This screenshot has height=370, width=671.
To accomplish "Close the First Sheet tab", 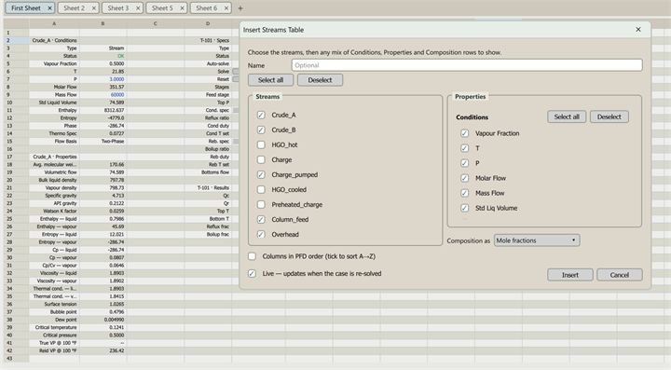I will pos(49,8).
